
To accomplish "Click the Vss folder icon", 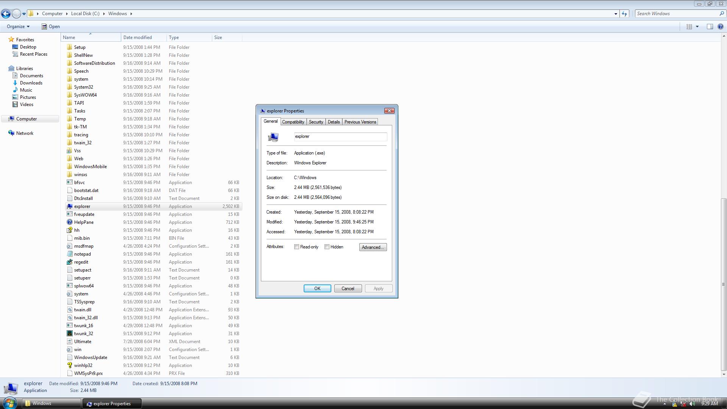I will click(x=69, y=151).
